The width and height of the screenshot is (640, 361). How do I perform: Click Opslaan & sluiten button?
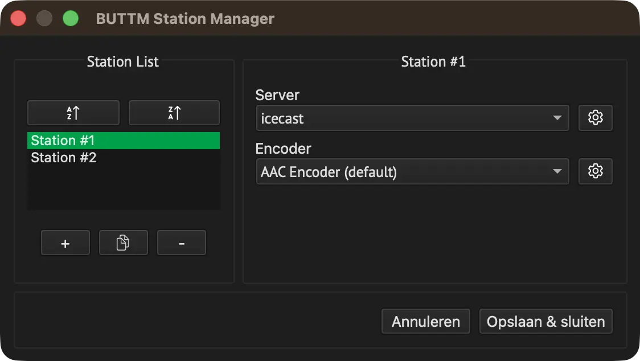click(x=545, y=321)
